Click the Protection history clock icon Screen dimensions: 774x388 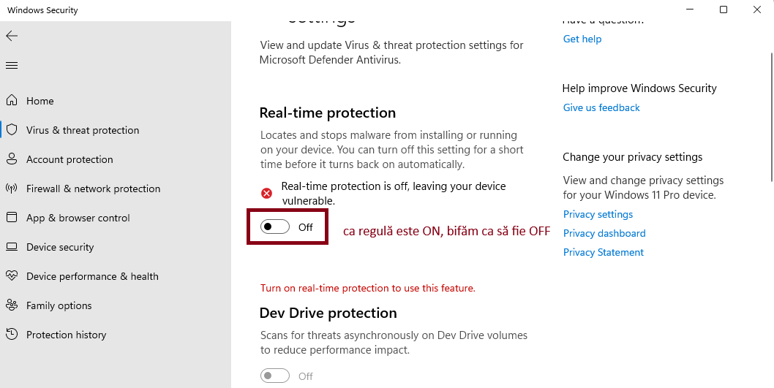(x=12, y=335)
